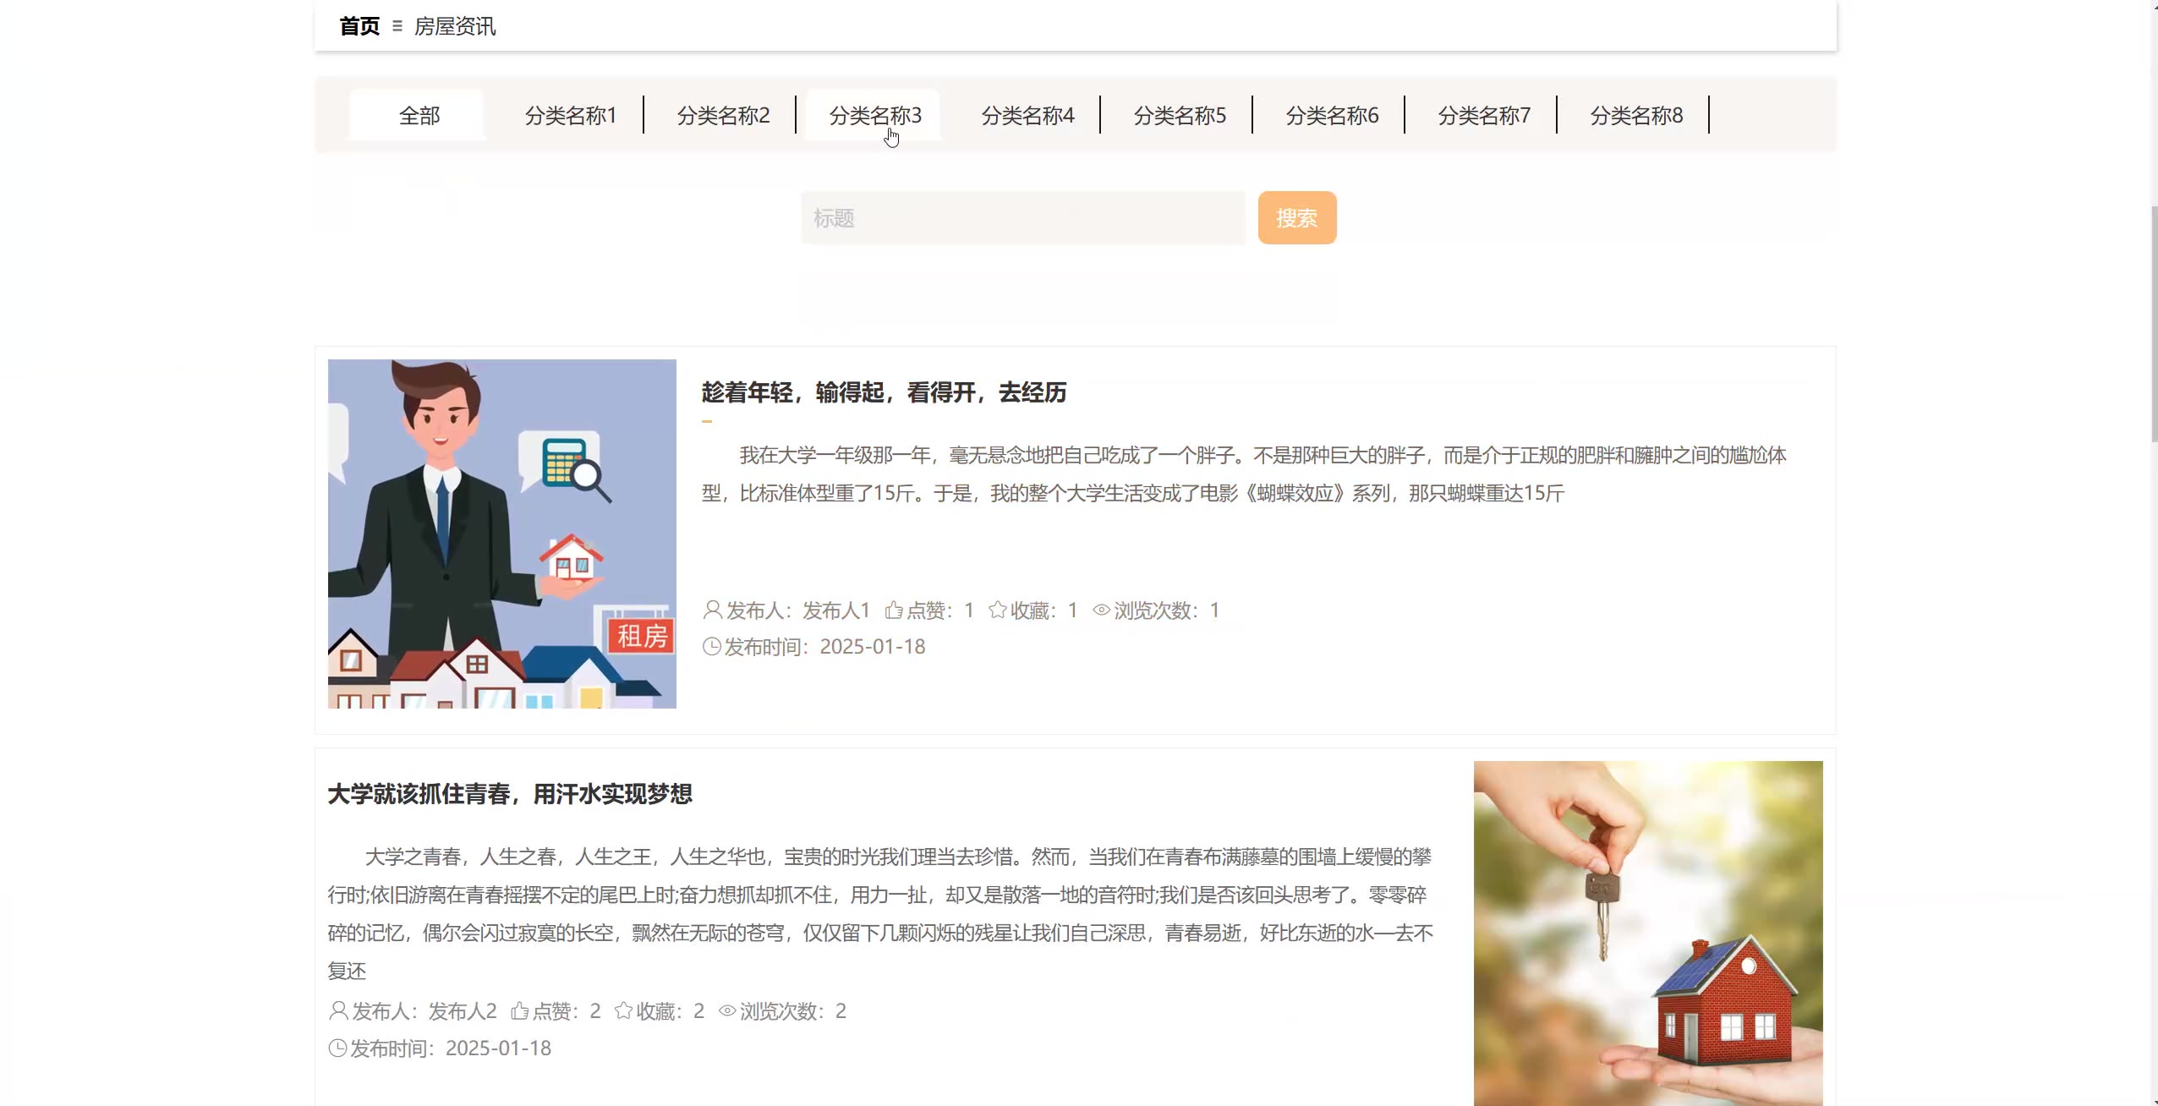The height and width of the screenshot is (1106, 2158).
Task: Click the rental agent cartoon thumbnail
Action: [501, 534]
